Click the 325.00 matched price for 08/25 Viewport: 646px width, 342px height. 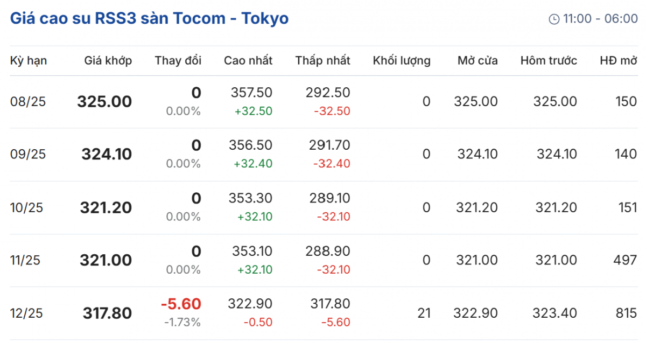pyautogui.click(x=104, y=102)
